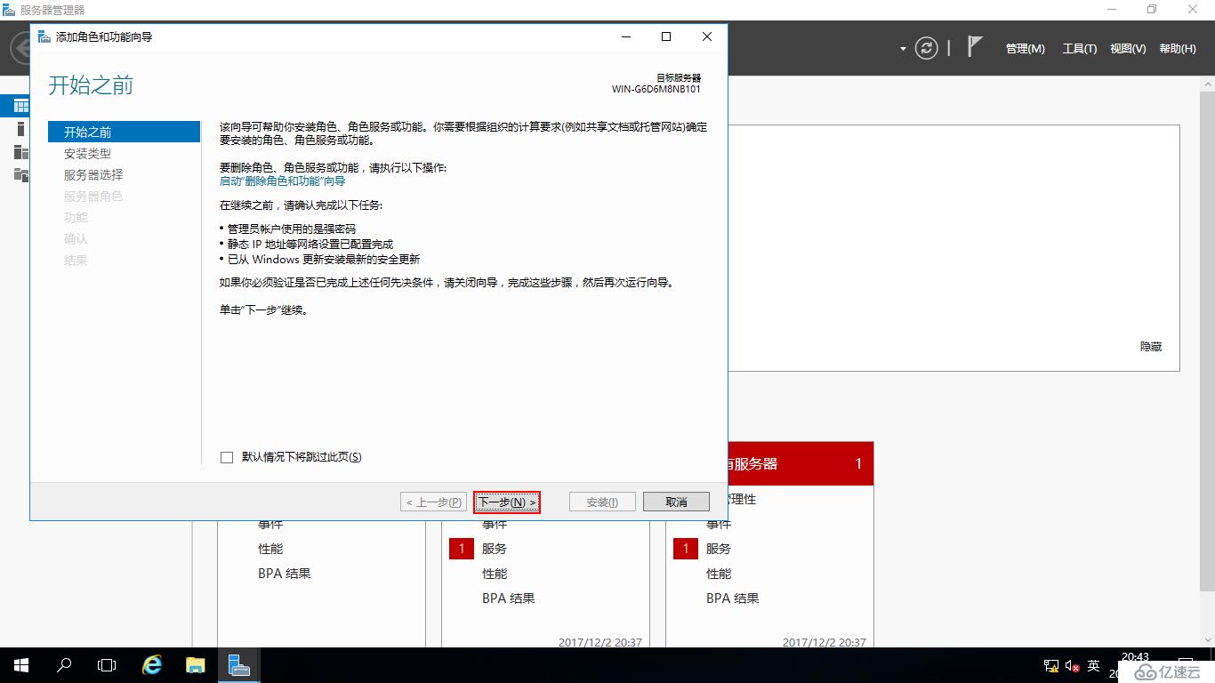The image size is (1215, 683).
Task: Open BPA 结果 in the All Servers tile
Action: (733, 599)
